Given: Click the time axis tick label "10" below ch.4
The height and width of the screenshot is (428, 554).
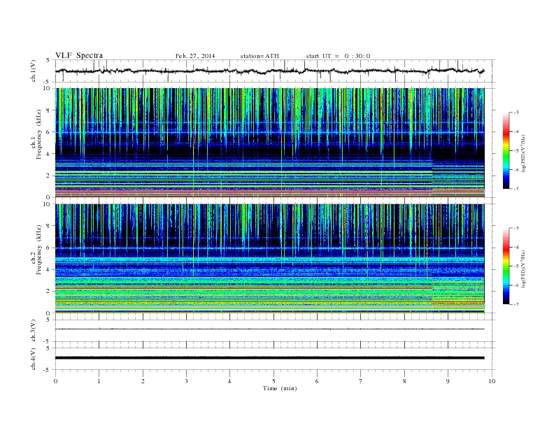Looking at the screenshot, I should tap(492, 381).
